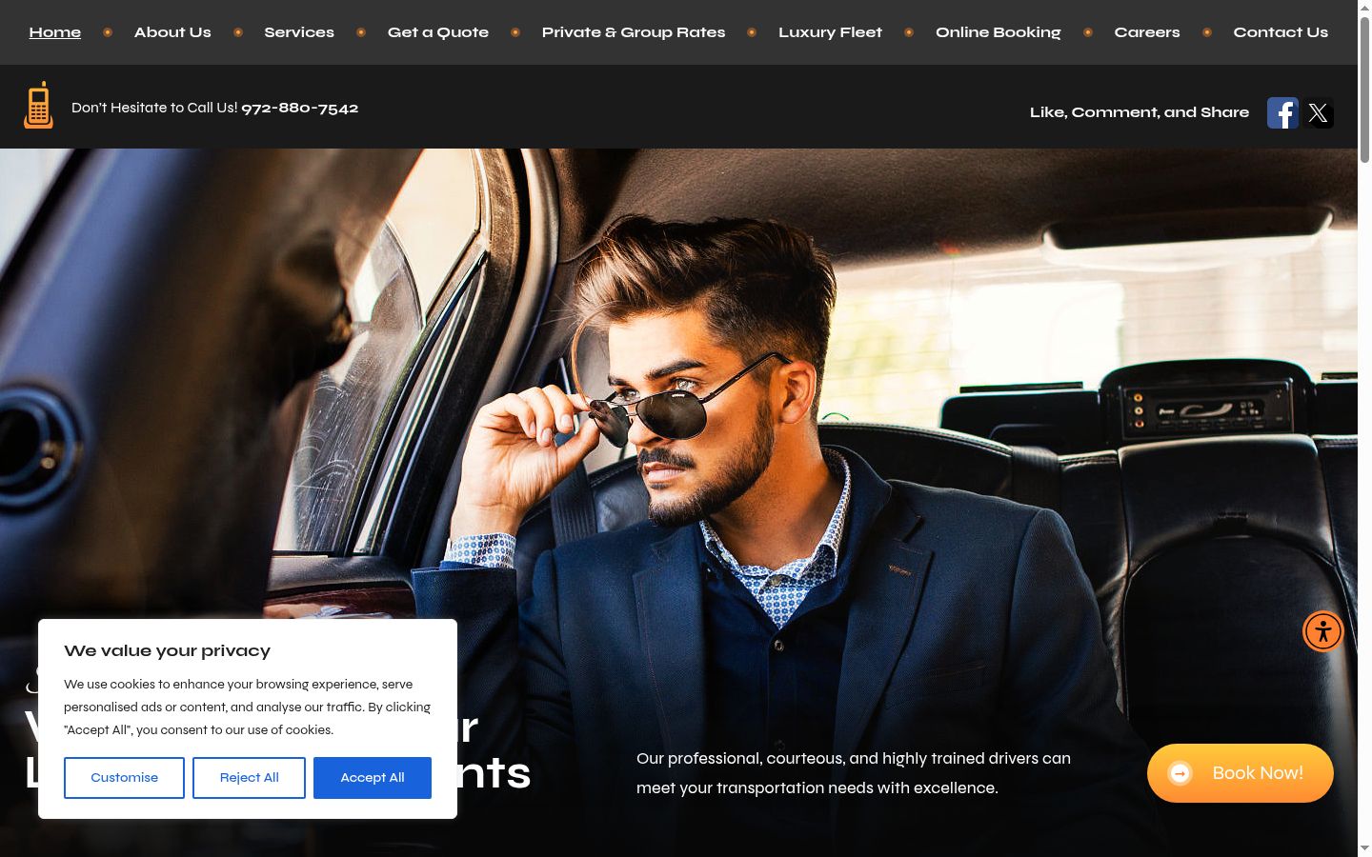Screen dimensions: 1372x857
Task: Go to the Home menu item
Action: click(x=55, y=32)
